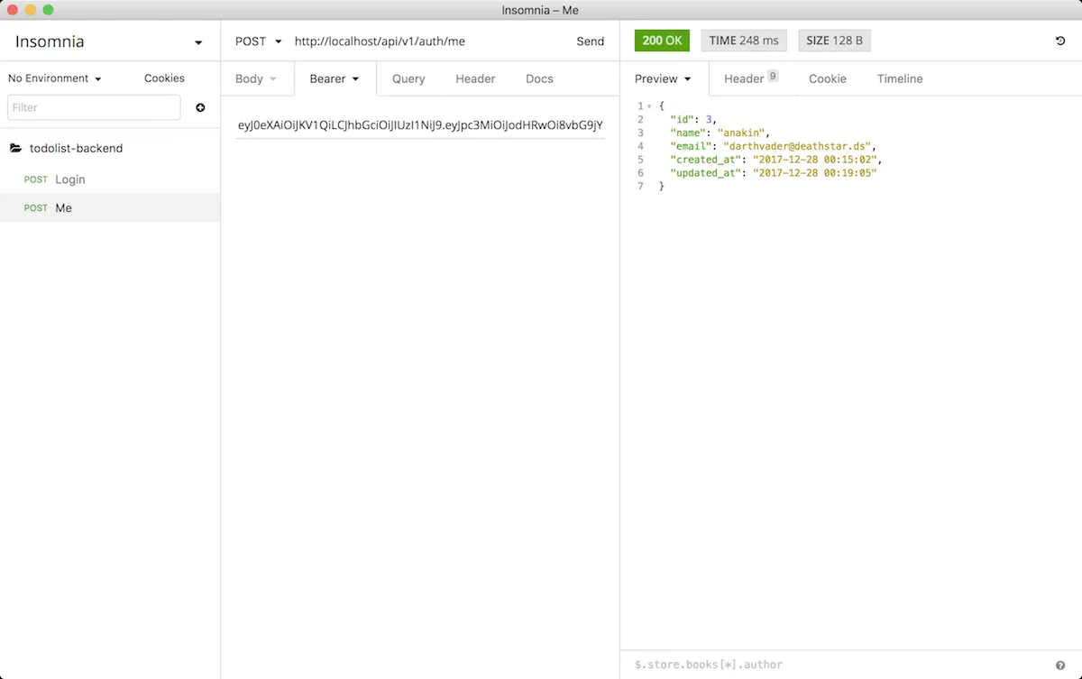Viewport: 1082px width, 679px height.
Task: Click the request URL field
Action: click(x=428, y=41)
